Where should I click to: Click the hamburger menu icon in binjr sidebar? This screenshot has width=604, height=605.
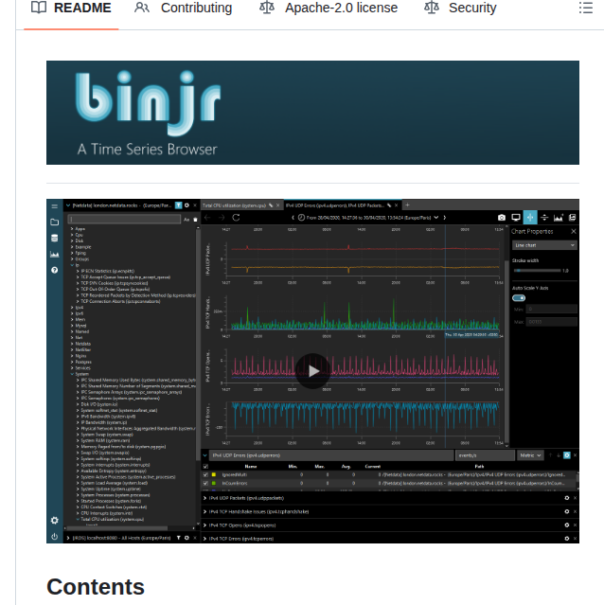tap(54, 206)
